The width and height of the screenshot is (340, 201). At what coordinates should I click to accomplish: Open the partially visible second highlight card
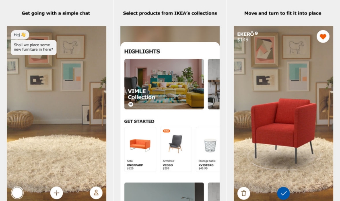(x=214, y=84)
